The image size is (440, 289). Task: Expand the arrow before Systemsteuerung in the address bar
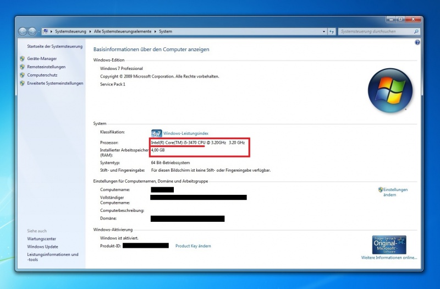pos(51,31)
